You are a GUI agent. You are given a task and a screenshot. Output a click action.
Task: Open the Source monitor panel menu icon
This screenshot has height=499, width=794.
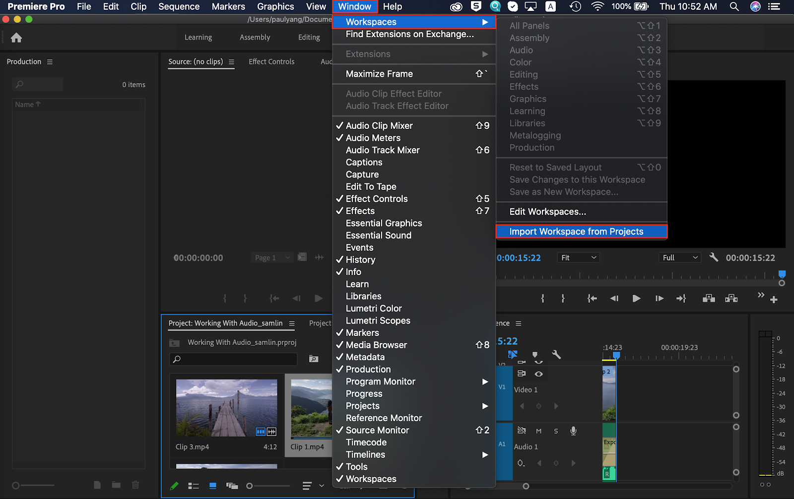[x=232, y=62]
